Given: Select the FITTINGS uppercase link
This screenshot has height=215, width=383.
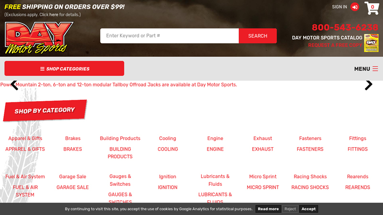Looking at the screenshot, I should tap(358, 149).
